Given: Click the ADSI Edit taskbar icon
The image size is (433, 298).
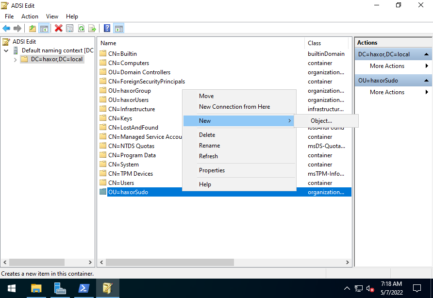Looking at the screenshot, I should coord(107,289).
